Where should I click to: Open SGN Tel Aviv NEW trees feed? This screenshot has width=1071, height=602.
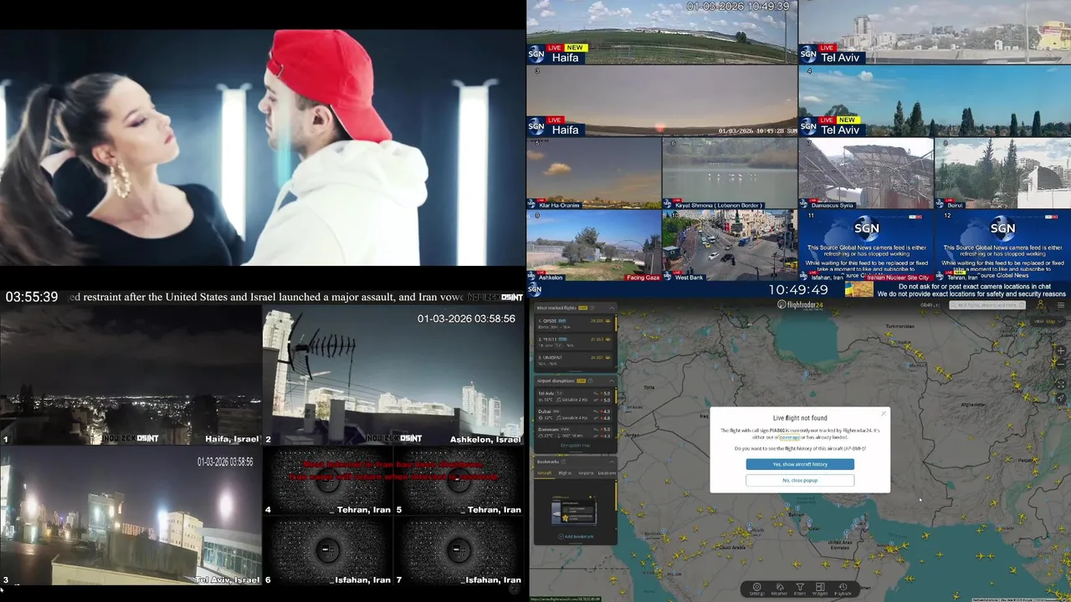click(x=935, y=100)
